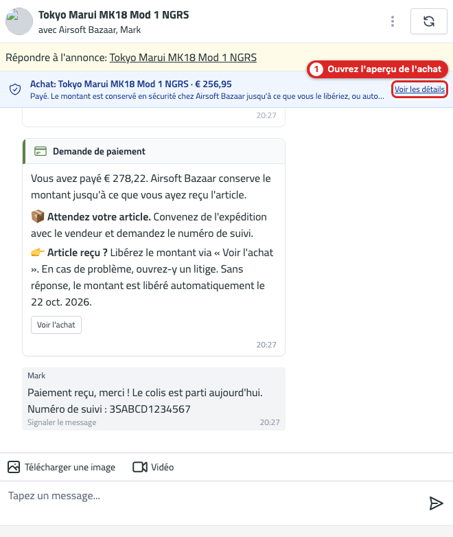Click the video camera icon
The image size is (453, 537).
pos(140,467)
